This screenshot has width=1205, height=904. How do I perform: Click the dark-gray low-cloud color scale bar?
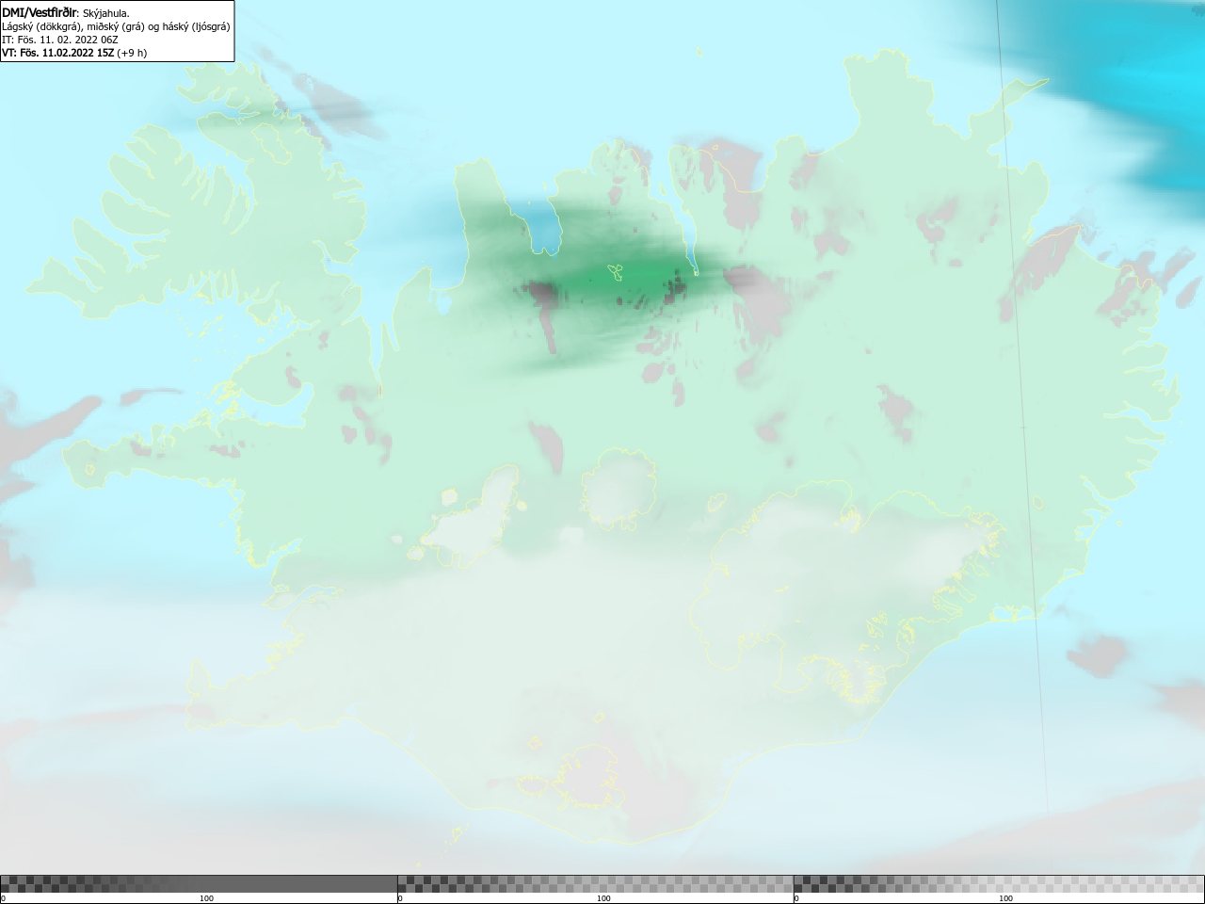coord(199,883)
